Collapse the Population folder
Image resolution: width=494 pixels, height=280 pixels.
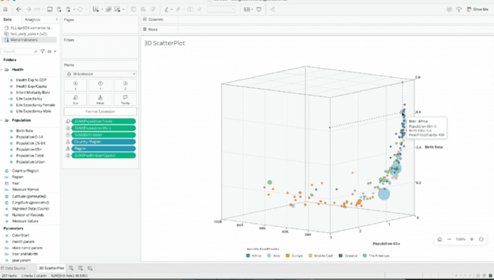(x=2, y=120)
